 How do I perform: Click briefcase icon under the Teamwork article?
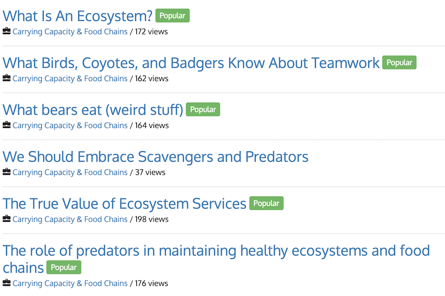coord(7,78)
